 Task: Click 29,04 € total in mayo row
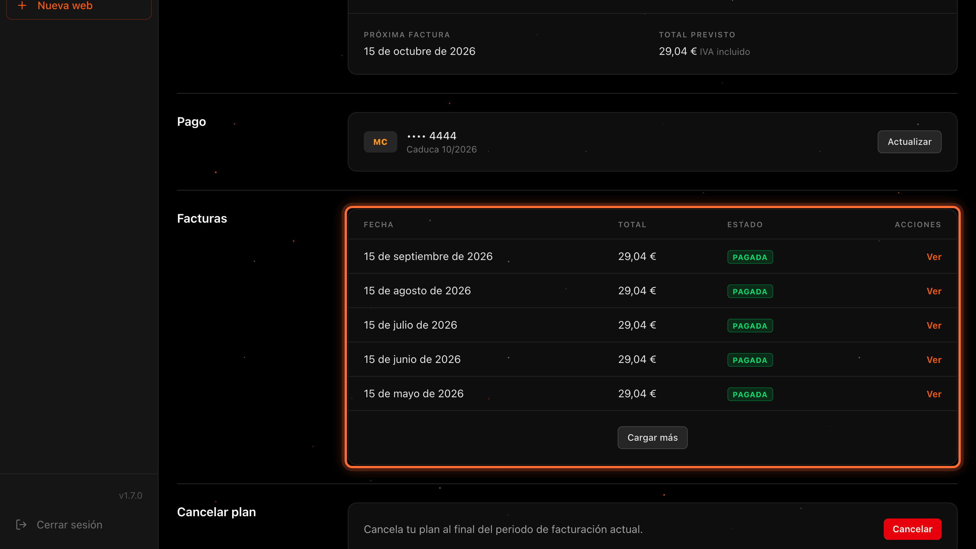637,394
